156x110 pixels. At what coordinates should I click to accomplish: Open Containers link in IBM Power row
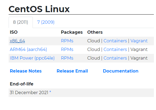(115, 58)
